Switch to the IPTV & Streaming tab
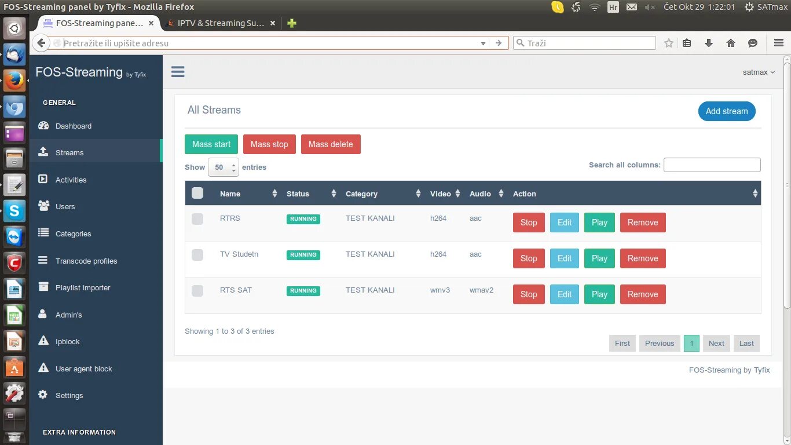The height and width of the screenshot is (445, 791). (221, 23)
